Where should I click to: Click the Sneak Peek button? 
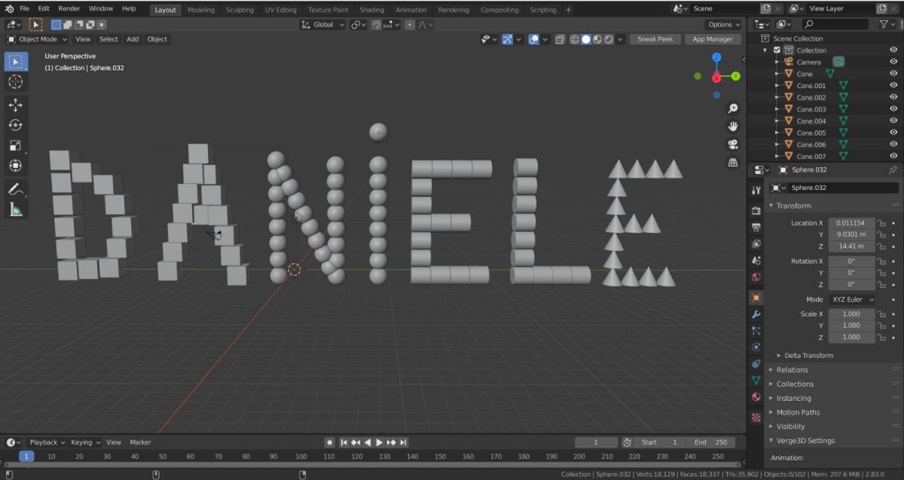[655, 39]
